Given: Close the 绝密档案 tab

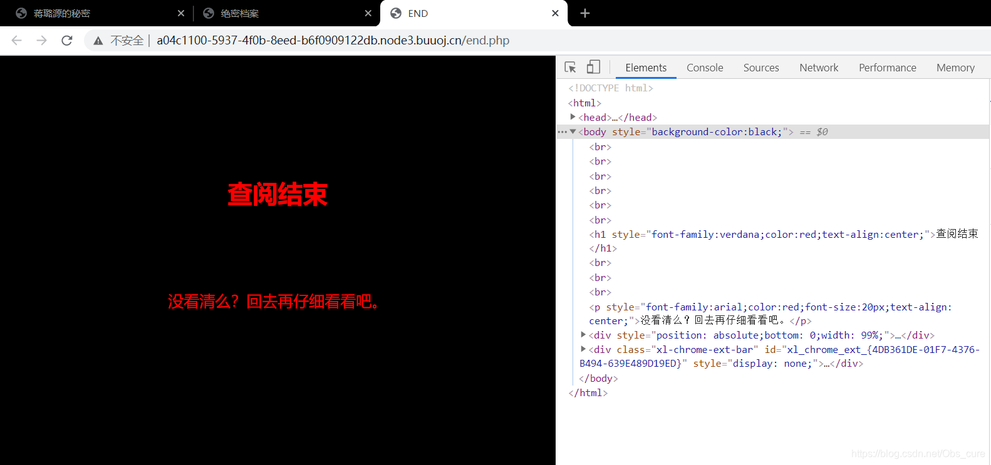Looking at the screenshot, I should coord(368,13).
